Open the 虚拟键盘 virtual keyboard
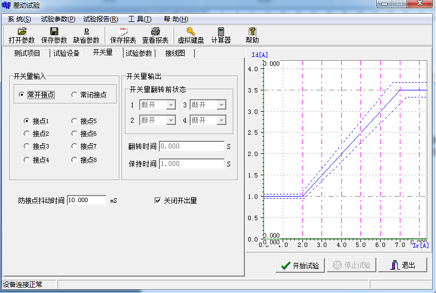This screenshot has height=293, width=436. pos(191,32)
